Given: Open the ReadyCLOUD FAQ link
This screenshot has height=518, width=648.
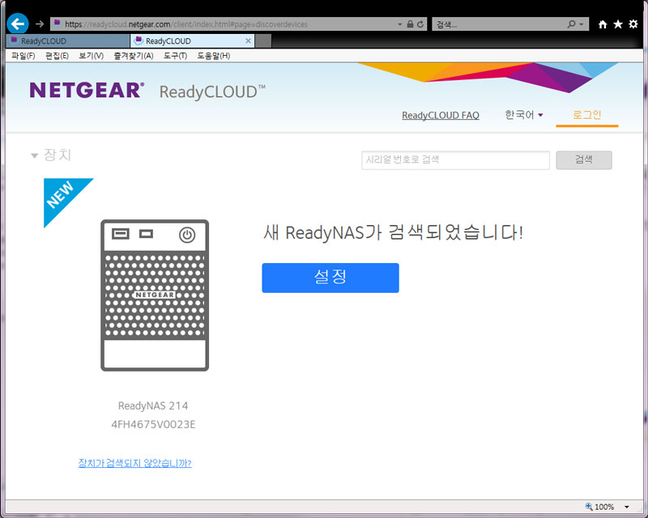Looking at the screenshot, I should click(x=441, y=115).
